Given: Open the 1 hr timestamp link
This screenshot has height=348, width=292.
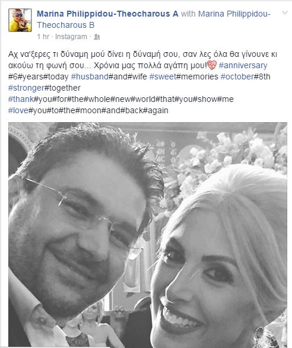Looking at the screenshot, I should click(x=43, y=37).
